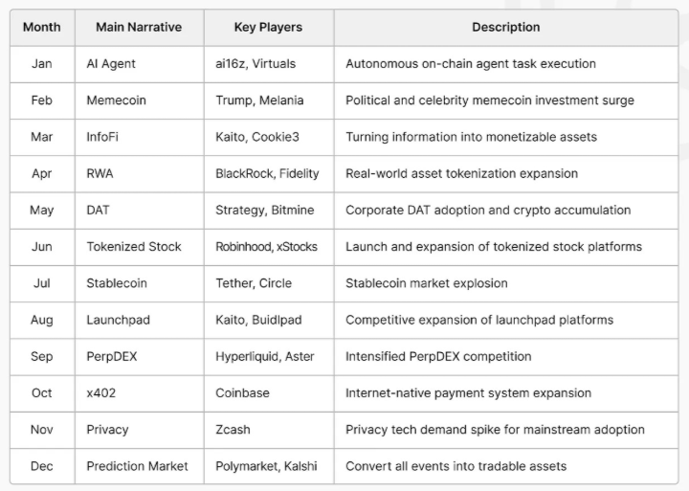Select the AI Agent narrative cell
This screenshot has width=689, height=491.
(111, 63)
